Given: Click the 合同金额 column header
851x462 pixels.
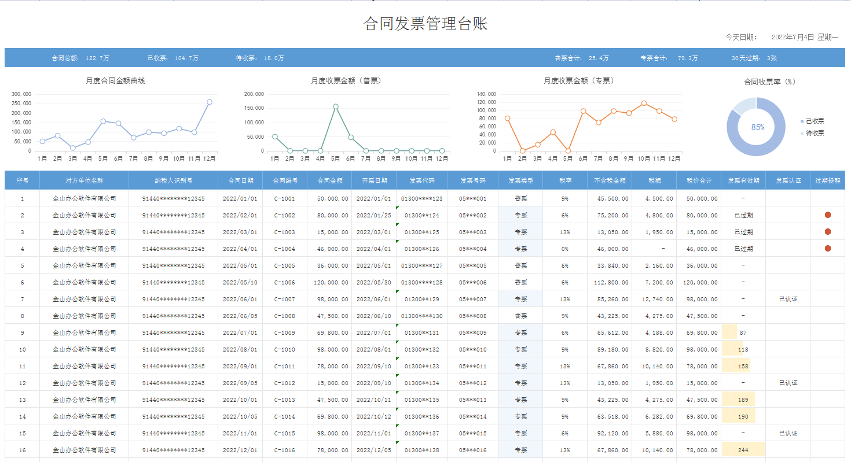Looking at the screenshot, I should click(329, 180).
